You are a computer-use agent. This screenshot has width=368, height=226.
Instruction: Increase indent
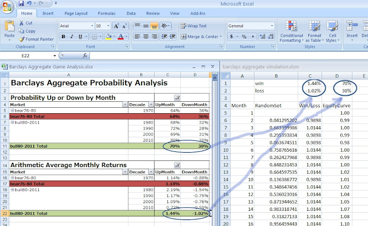[x=172, y=37]
